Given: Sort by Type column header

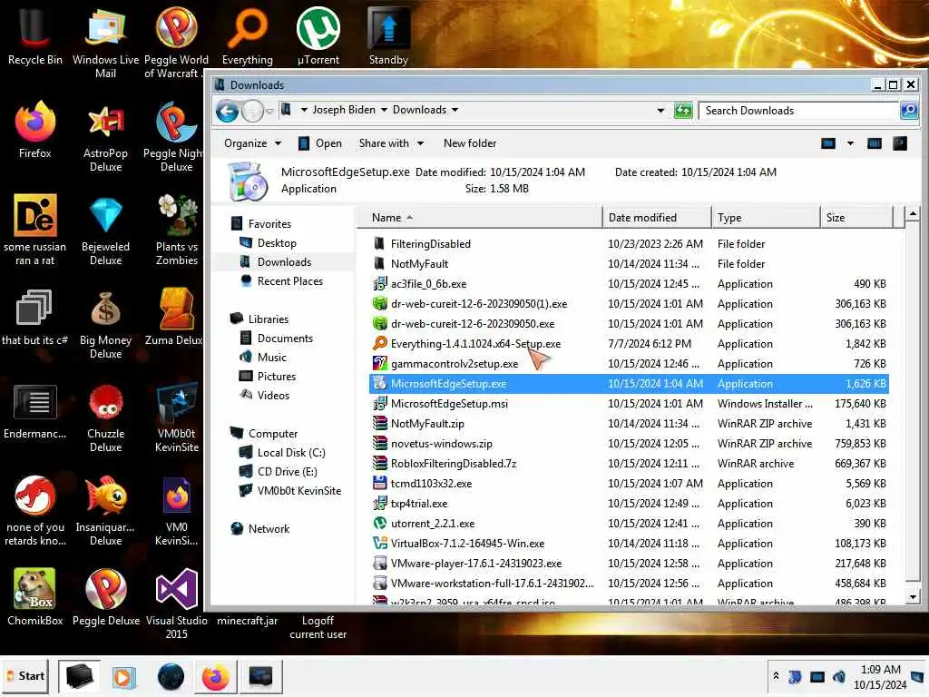Looking at the screenshot, I should 766,218.
